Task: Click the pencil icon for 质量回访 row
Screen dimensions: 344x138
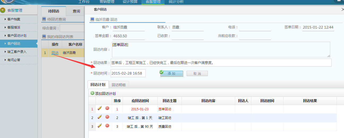Action: 100,126
